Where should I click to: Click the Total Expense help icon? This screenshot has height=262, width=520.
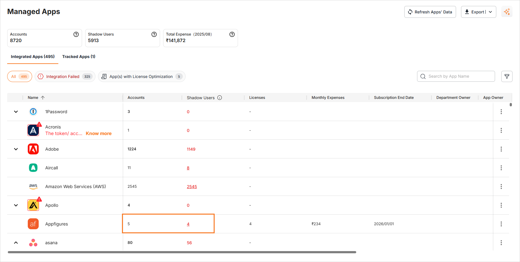(232, 34)
